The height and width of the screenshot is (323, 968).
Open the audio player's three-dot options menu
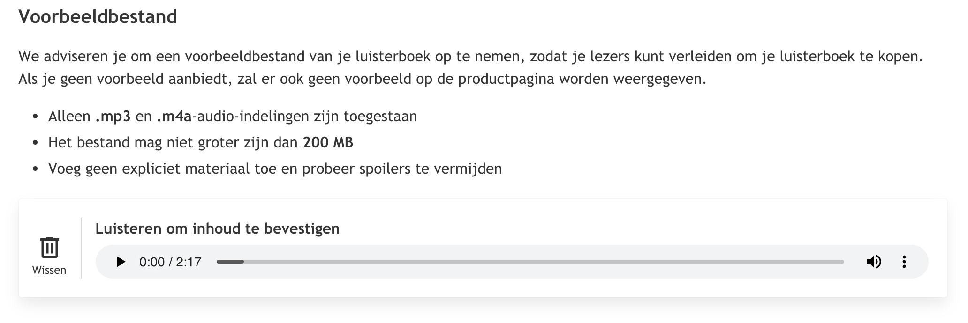pyautogui.click(x=904, y=262)
